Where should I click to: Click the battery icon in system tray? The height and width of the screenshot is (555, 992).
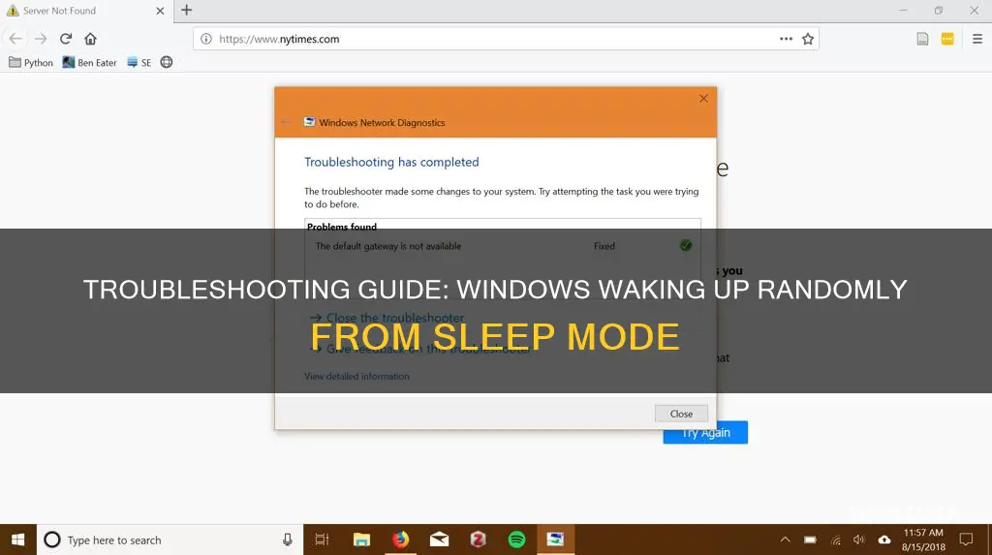811,540
